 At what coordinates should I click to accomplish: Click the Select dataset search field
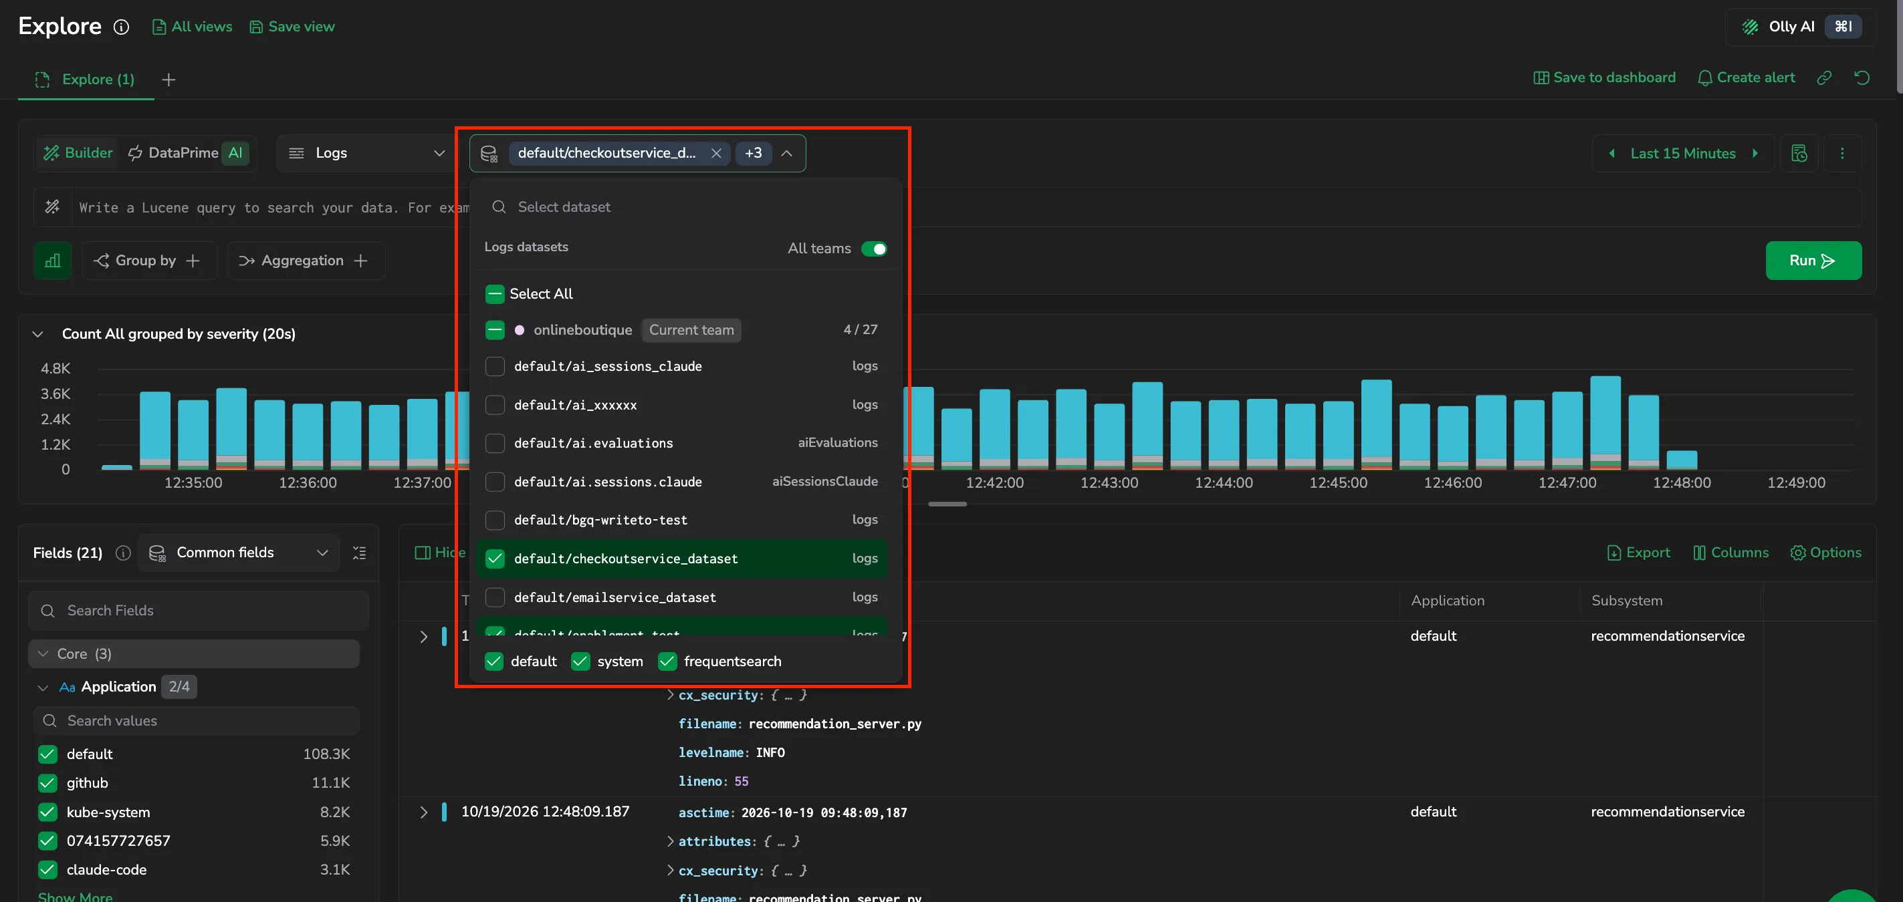(685, 207)
